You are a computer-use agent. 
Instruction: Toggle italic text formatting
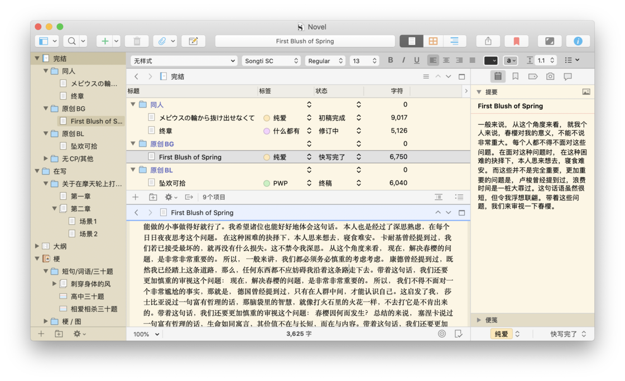403,60
